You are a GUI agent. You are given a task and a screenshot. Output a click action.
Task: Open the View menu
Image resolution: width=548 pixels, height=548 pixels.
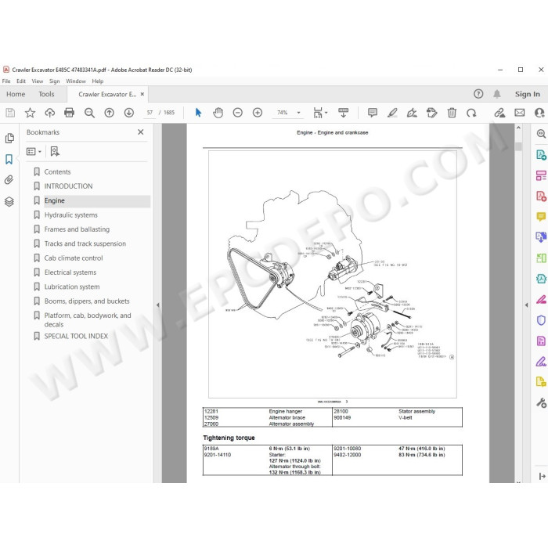click(x=38, y=81)
